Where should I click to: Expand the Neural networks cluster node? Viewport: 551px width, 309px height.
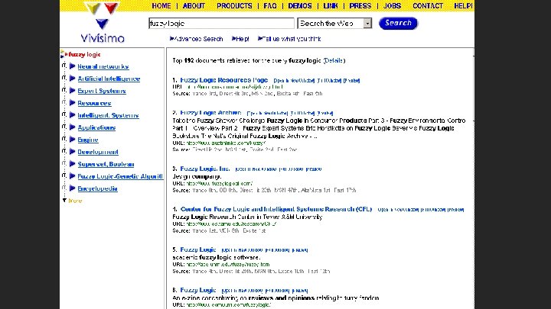64,66
